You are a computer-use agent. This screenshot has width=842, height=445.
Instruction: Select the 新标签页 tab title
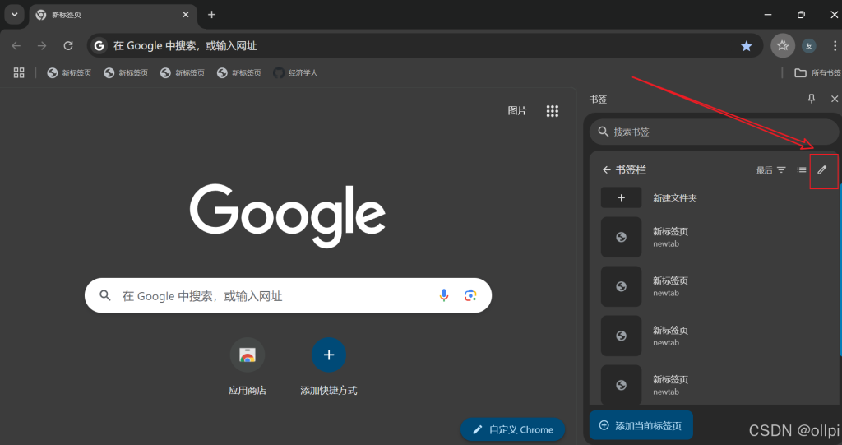click(67, 15)
